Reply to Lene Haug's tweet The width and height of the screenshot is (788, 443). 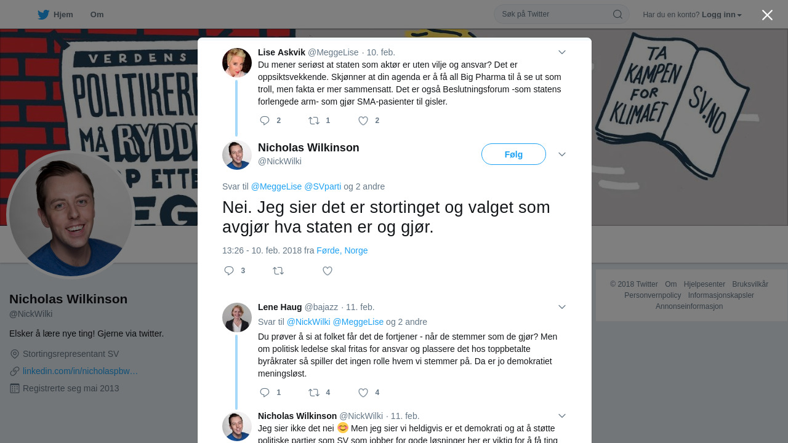point(265,393)
